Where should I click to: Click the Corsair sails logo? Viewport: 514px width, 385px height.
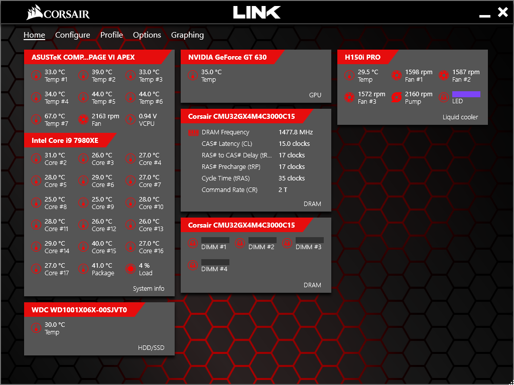coord(35,14)
